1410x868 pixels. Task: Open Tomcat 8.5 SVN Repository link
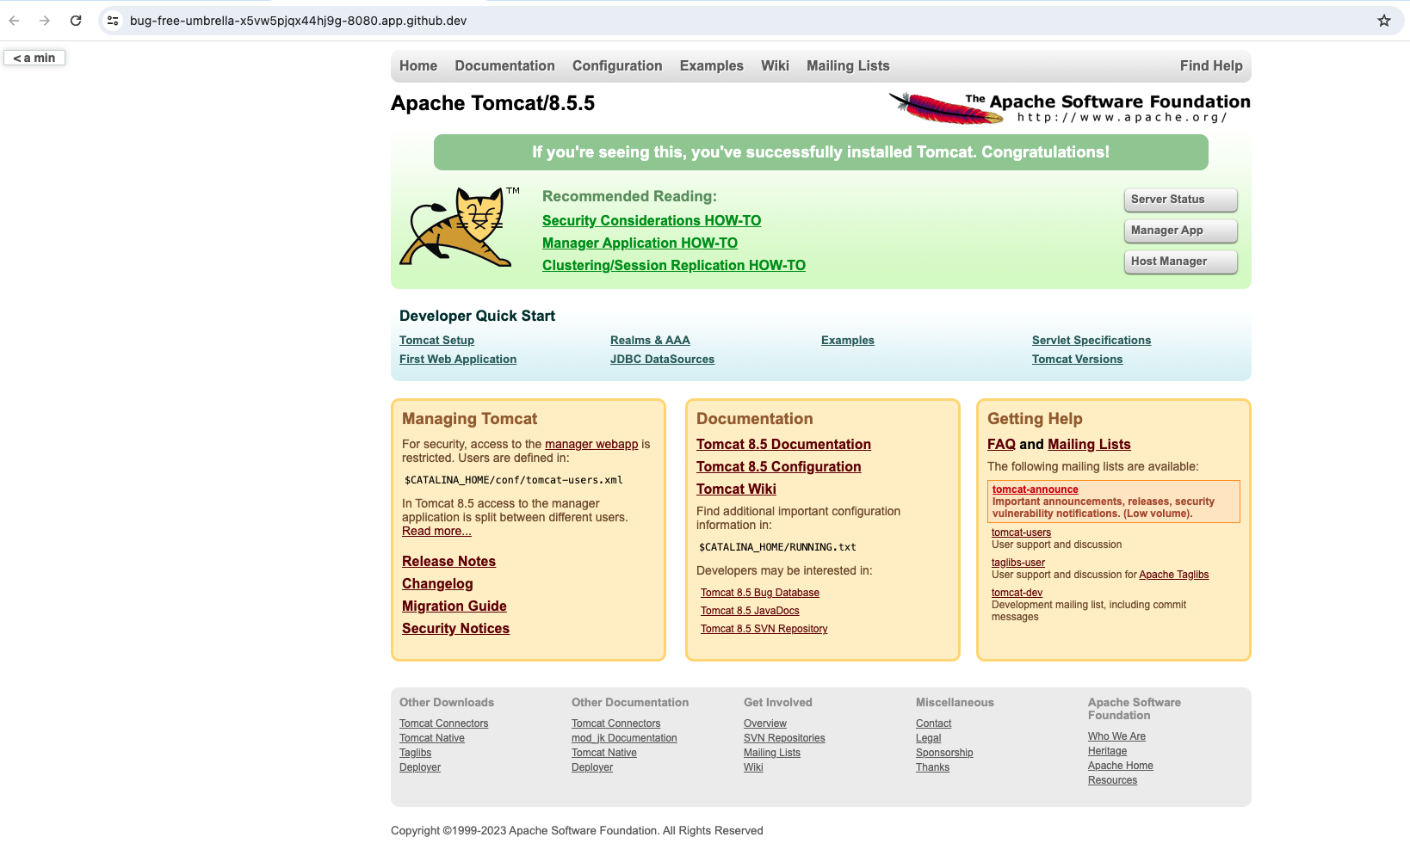[764, 629]
